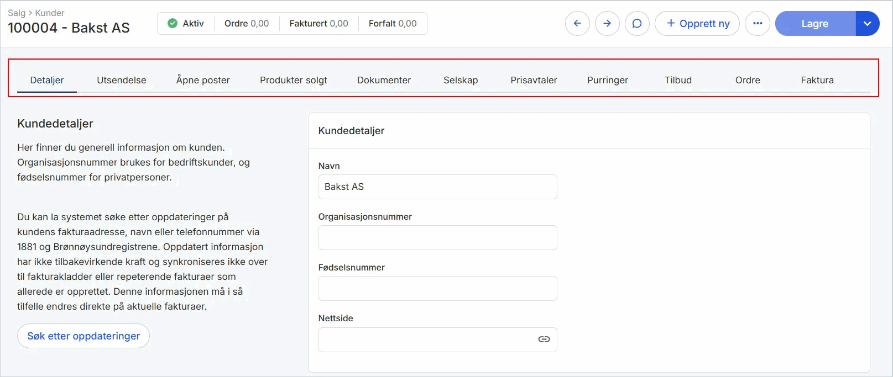This screenshot has width=893, height=377.
Task: Open the Åpne poster tab
Action: tap(203, 80)
